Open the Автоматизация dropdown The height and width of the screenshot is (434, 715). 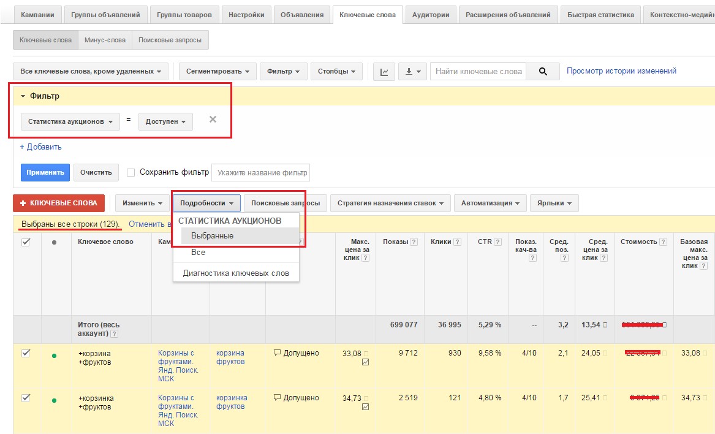tap(490, 203)
